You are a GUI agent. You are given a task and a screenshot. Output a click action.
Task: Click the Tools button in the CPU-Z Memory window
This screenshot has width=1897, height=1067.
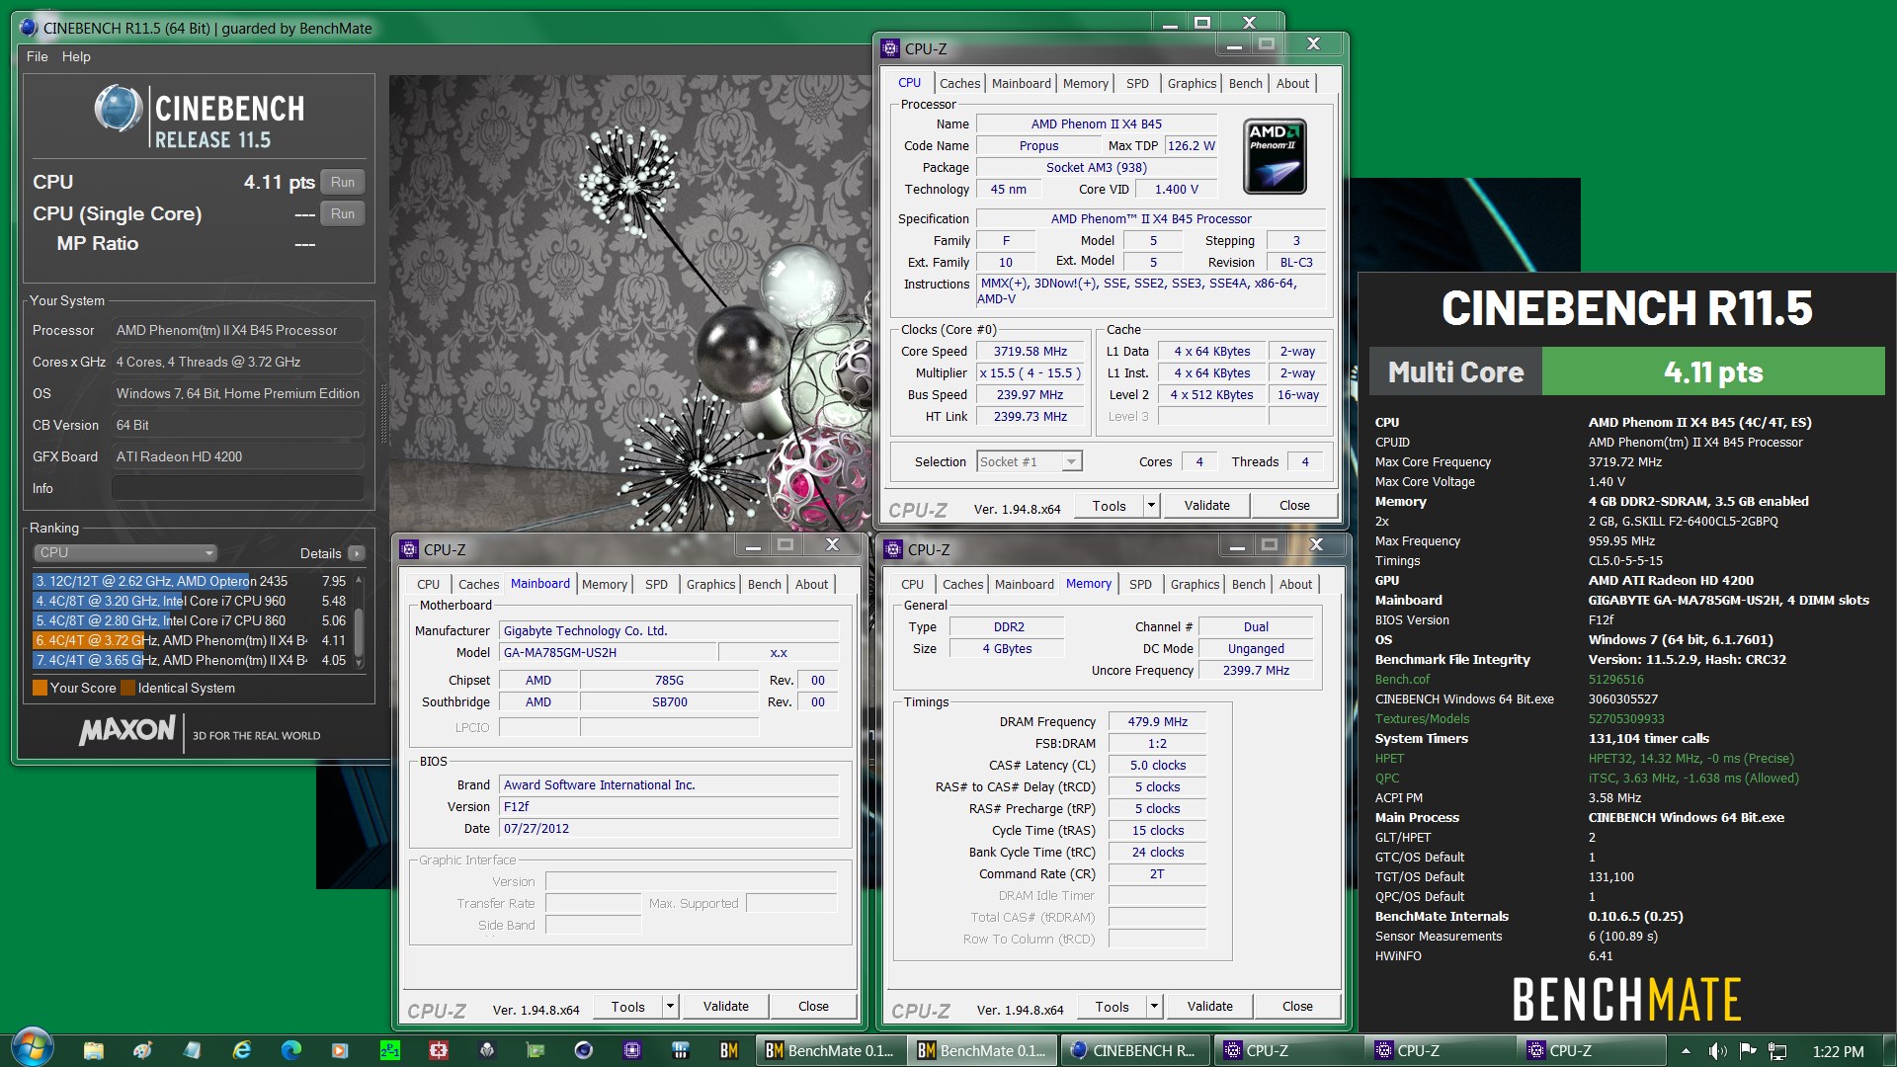click(x=1112, y=1007)
